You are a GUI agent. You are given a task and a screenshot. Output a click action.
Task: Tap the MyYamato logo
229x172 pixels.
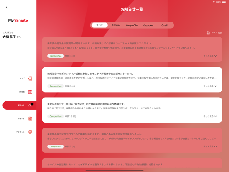[x=18, y=20]
